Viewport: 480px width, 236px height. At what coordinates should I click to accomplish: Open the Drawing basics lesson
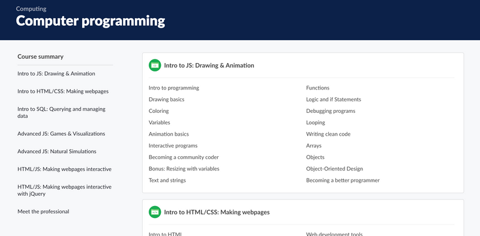point(167,99)
